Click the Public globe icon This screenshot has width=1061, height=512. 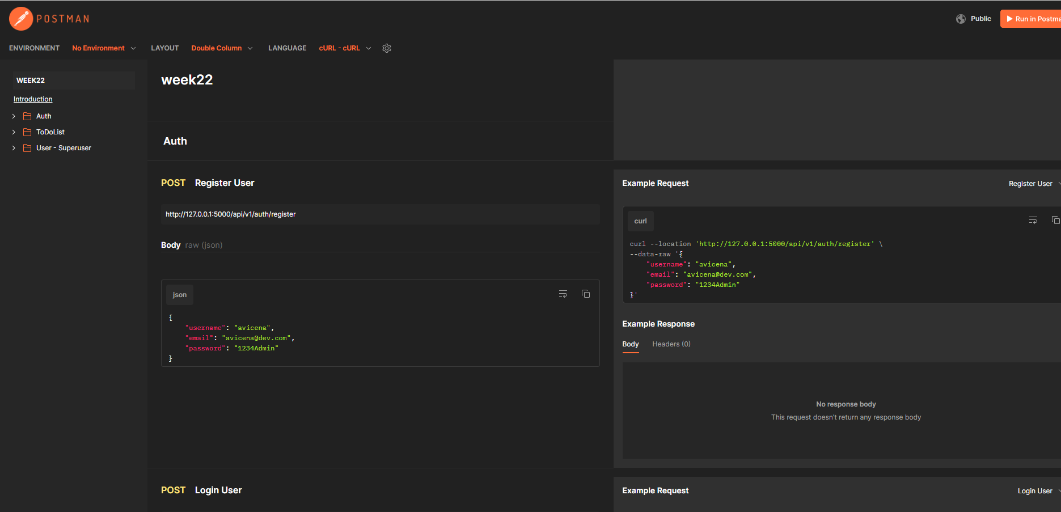coord(961,19)
